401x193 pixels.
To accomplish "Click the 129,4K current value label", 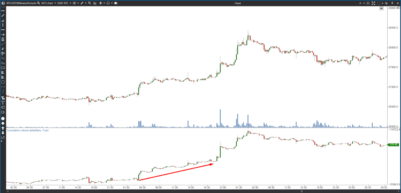I will pyautogui.click(x=393, y=144).
